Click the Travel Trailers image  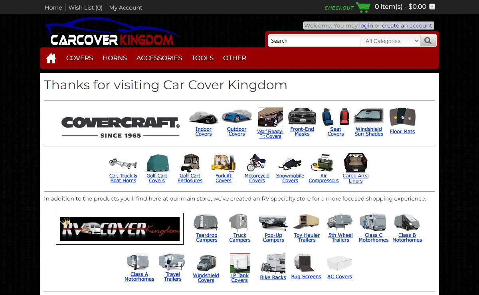pos(172,262)
